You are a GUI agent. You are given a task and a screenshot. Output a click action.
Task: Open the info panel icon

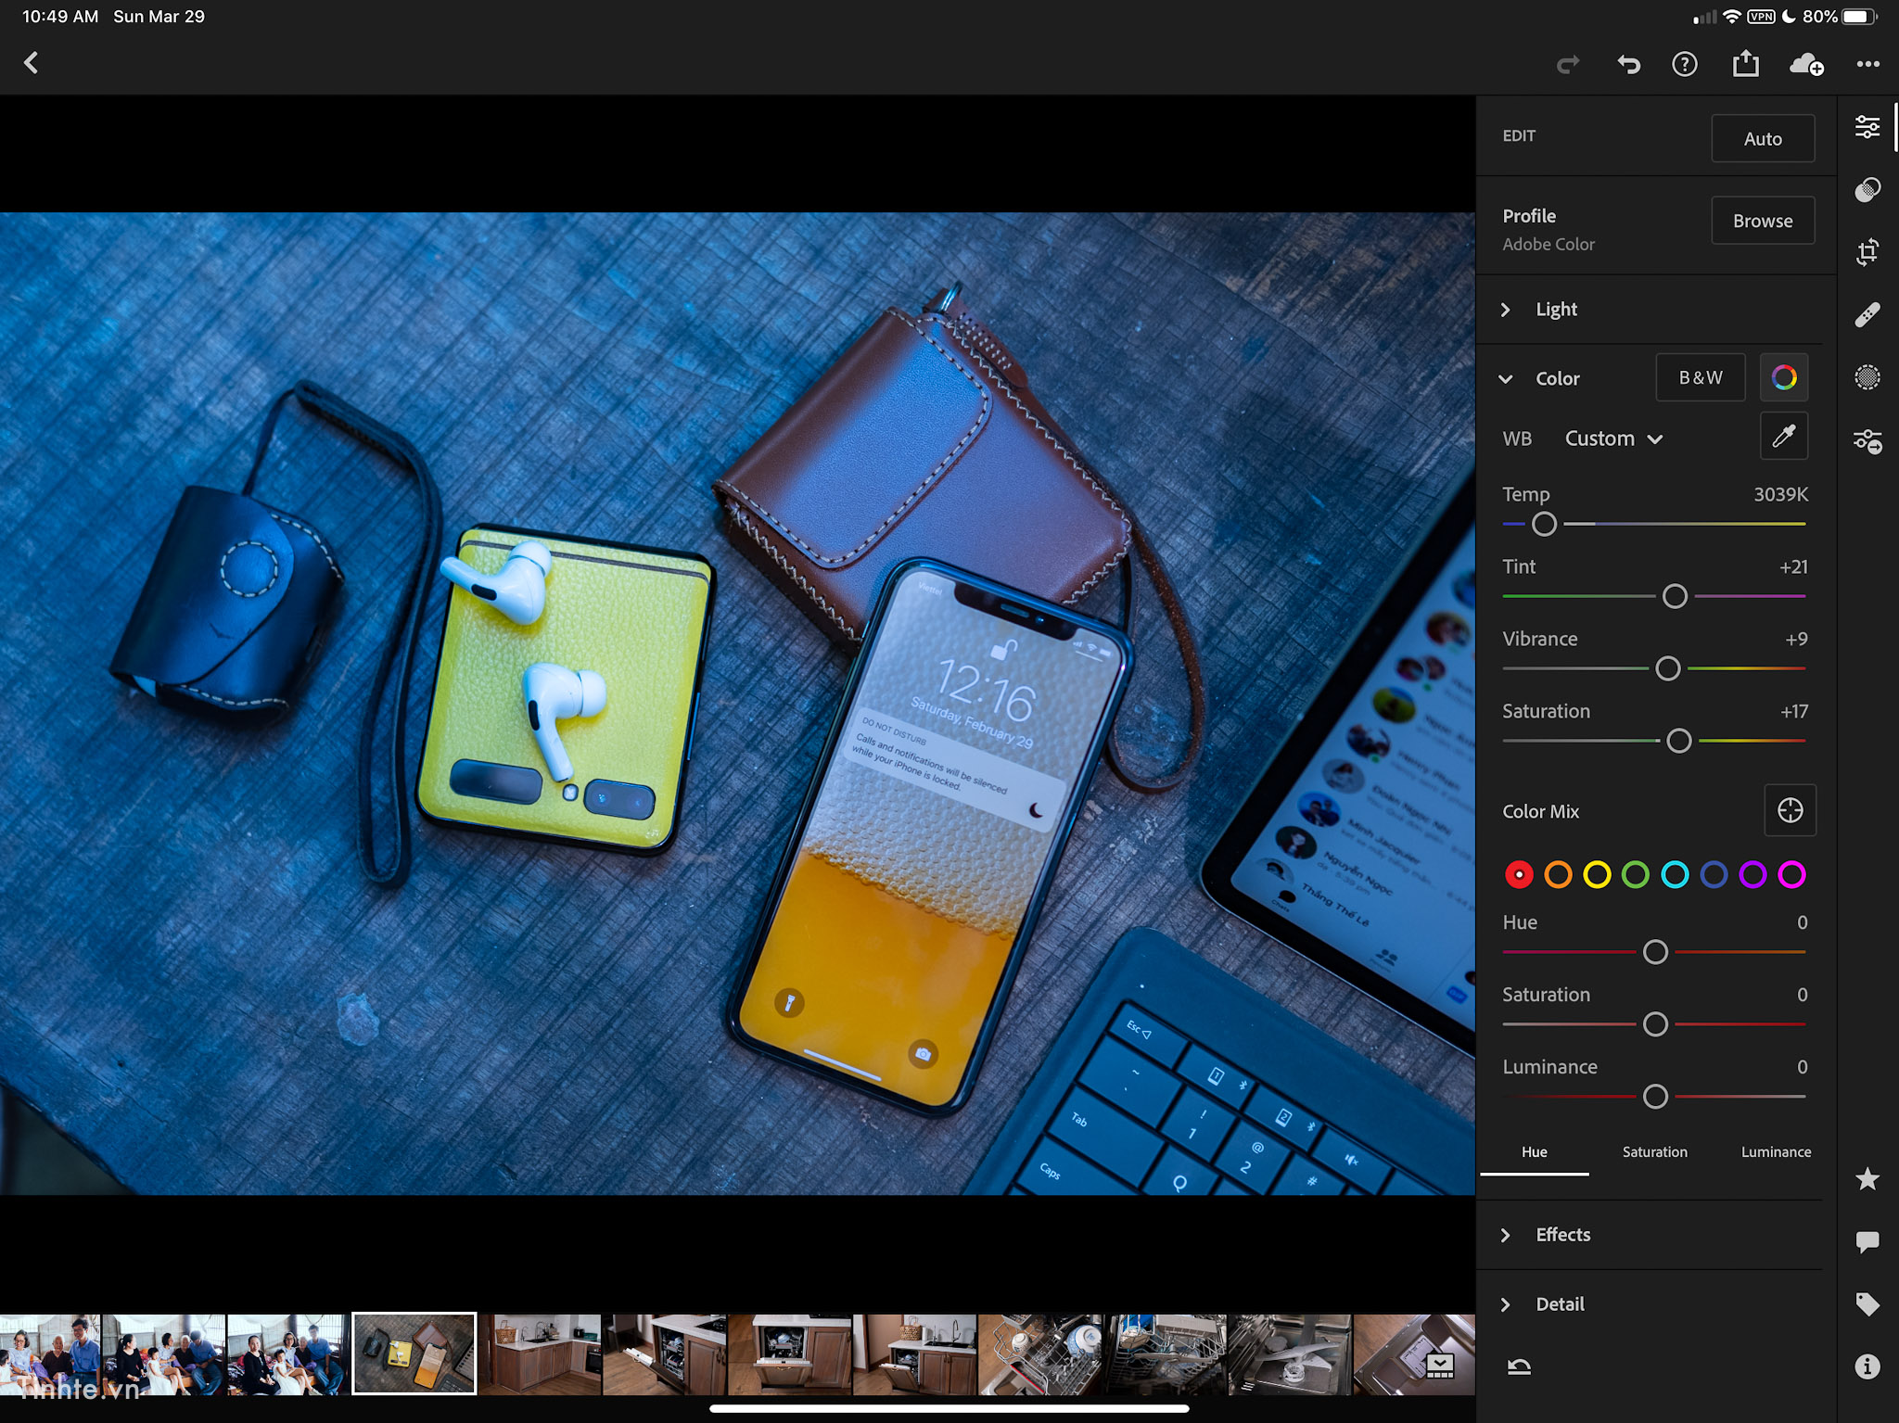pyautogui.click(x=1867, y=1366)
